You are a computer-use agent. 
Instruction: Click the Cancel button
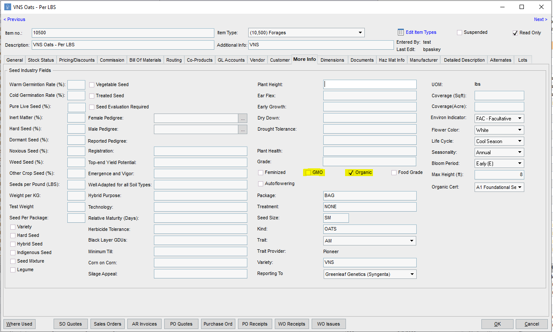532,324
